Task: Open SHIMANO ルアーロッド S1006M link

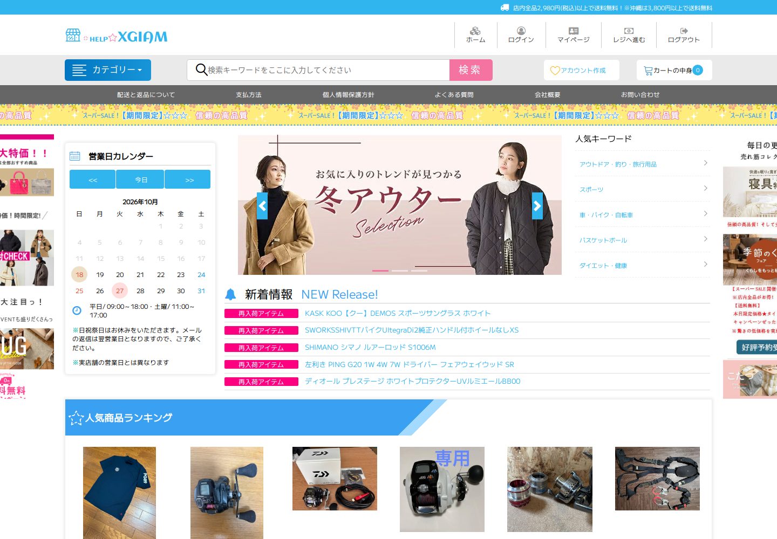Action: (x=370, y=347)
